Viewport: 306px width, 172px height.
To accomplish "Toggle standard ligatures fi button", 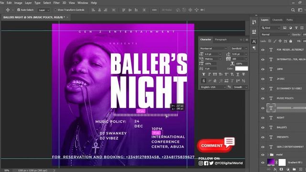I will (x=204, y=81).
